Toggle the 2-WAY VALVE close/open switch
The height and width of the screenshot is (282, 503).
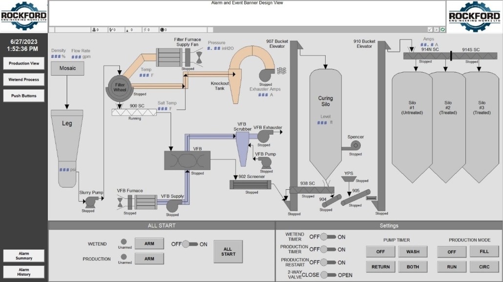coord(328,275)
